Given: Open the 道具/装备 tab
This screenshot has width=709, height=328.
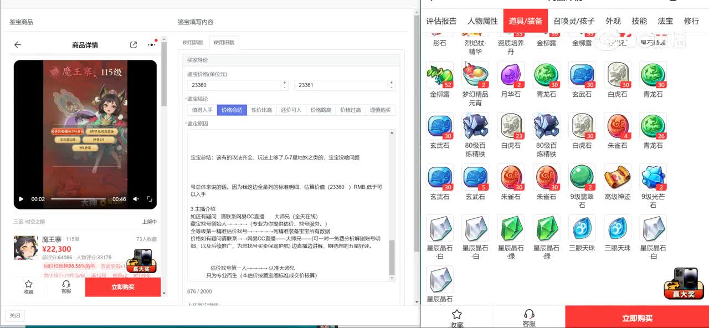Looking at the screenshot, I should 526,21.
